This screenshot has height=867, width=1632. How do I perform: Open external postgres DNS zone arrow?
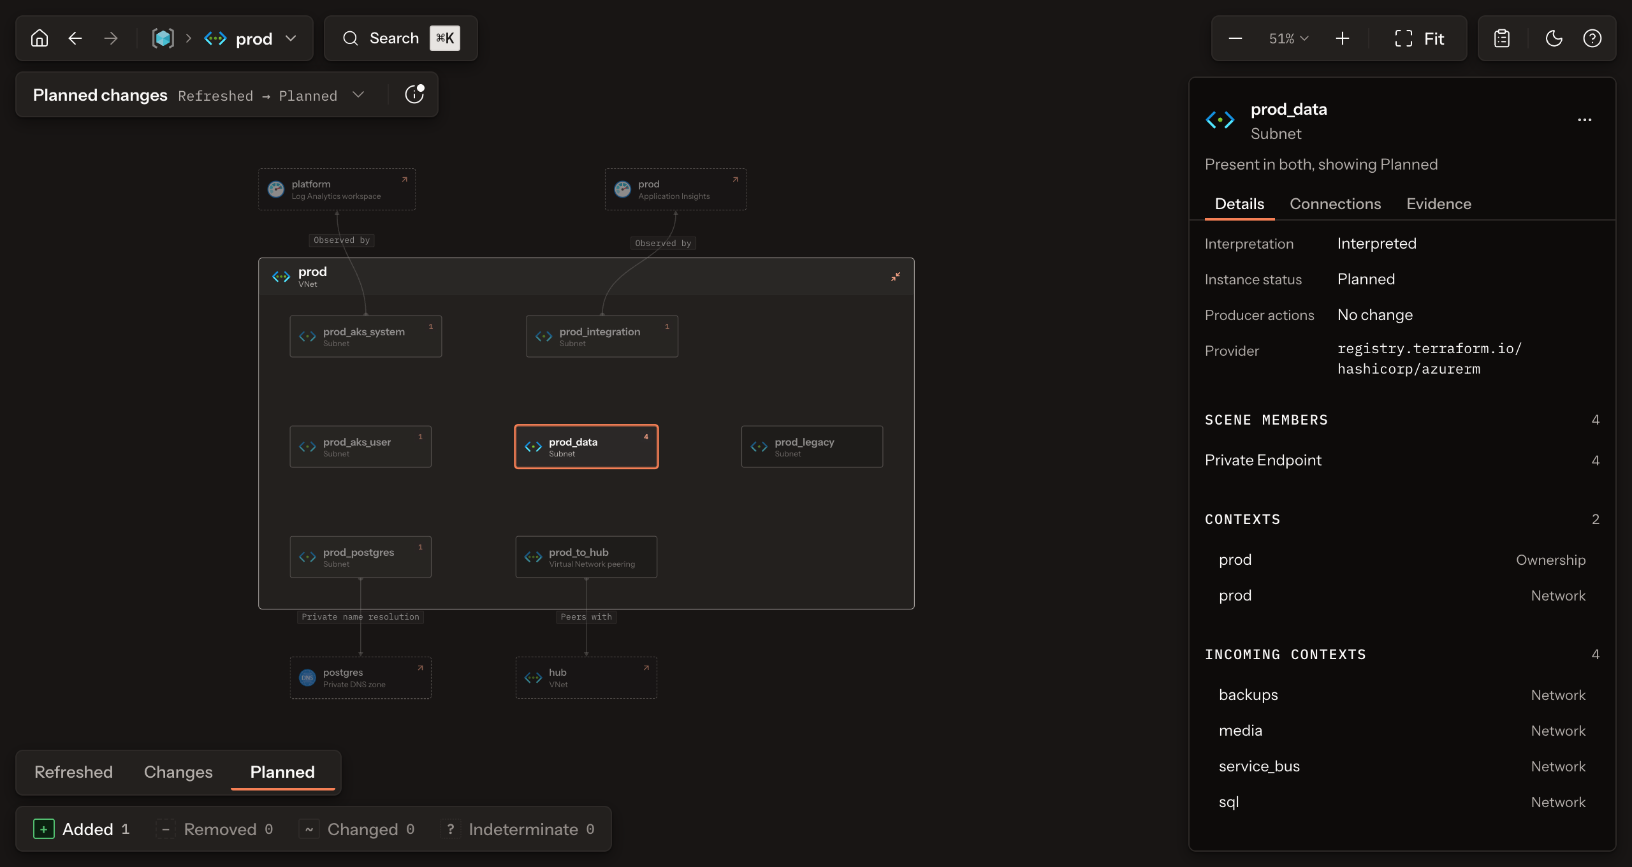click(420, 668)
